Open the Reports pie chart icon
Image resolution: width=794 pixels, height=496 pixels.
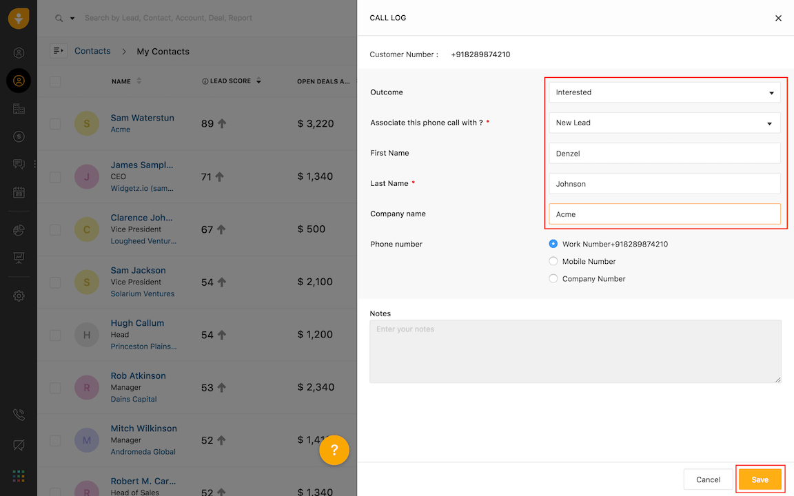click(19, 230)
